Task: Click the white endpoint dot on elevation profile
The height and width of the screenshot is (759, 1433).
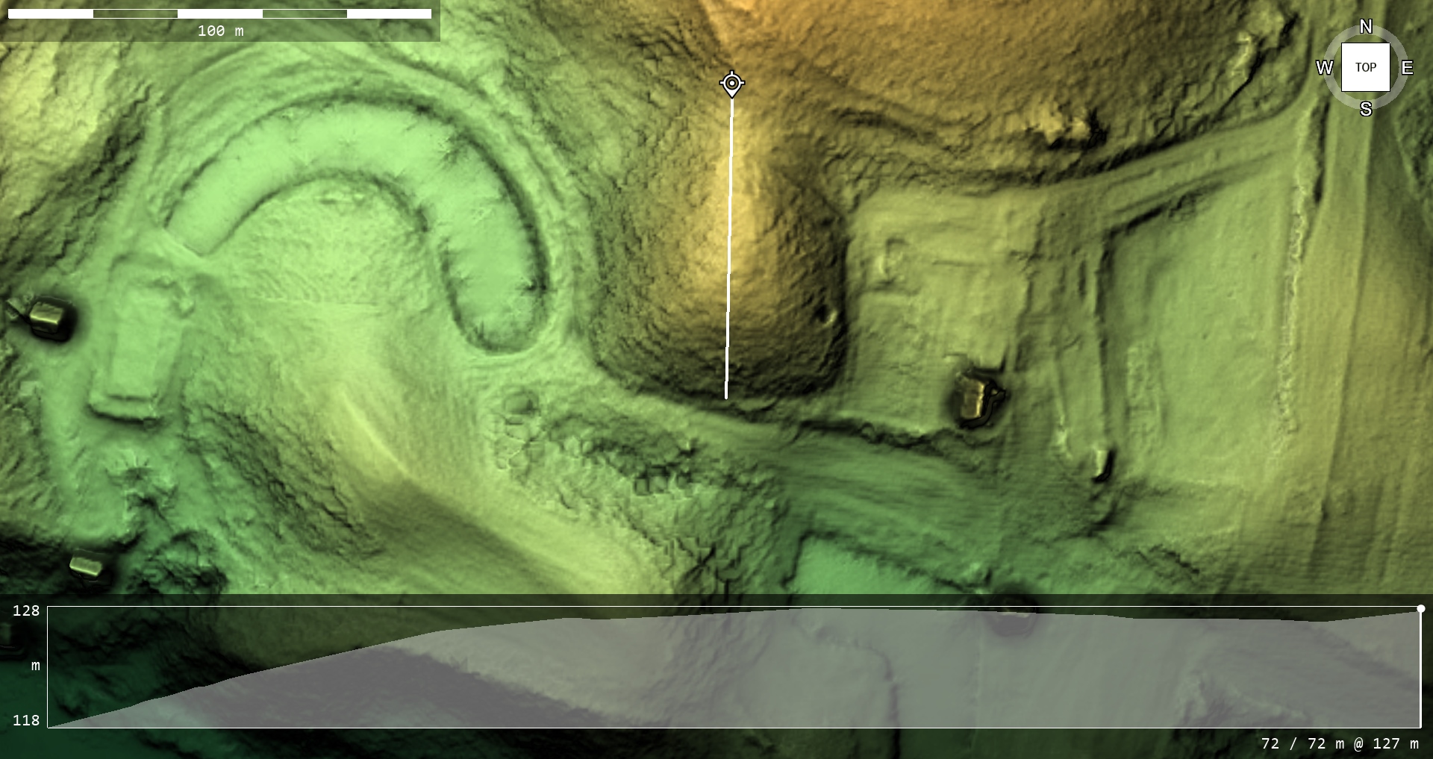Action: [1420, 609]
